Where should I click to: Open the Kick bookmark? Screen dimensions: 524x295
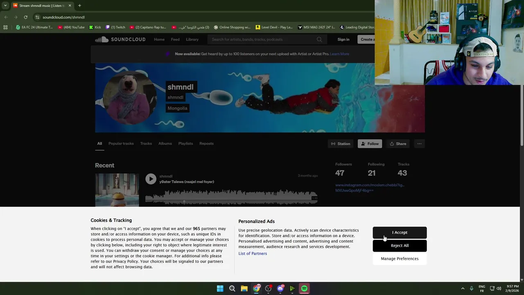[95, 27]
